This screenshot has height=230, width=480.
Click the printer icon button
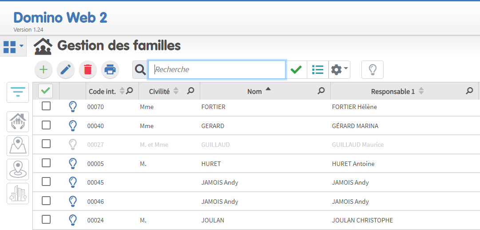110,69
